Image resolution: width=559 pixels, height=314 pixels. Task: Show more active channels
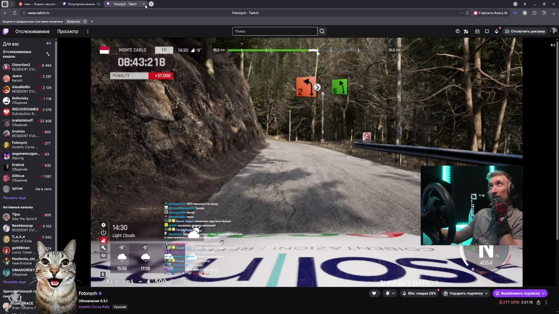(x=14, y=282)
